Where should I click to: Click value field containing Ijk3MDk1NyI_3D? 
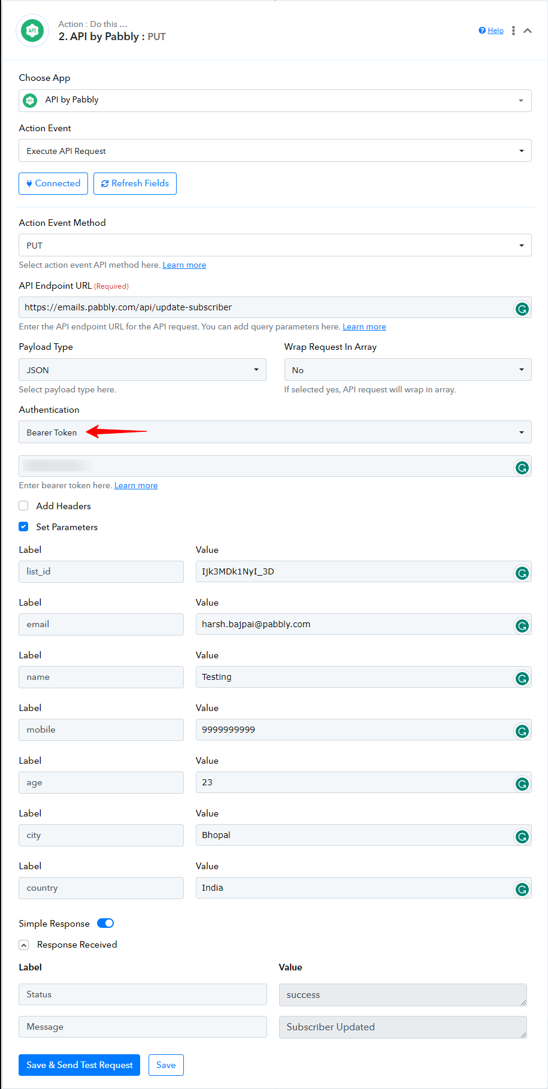(x=364, y=571)
